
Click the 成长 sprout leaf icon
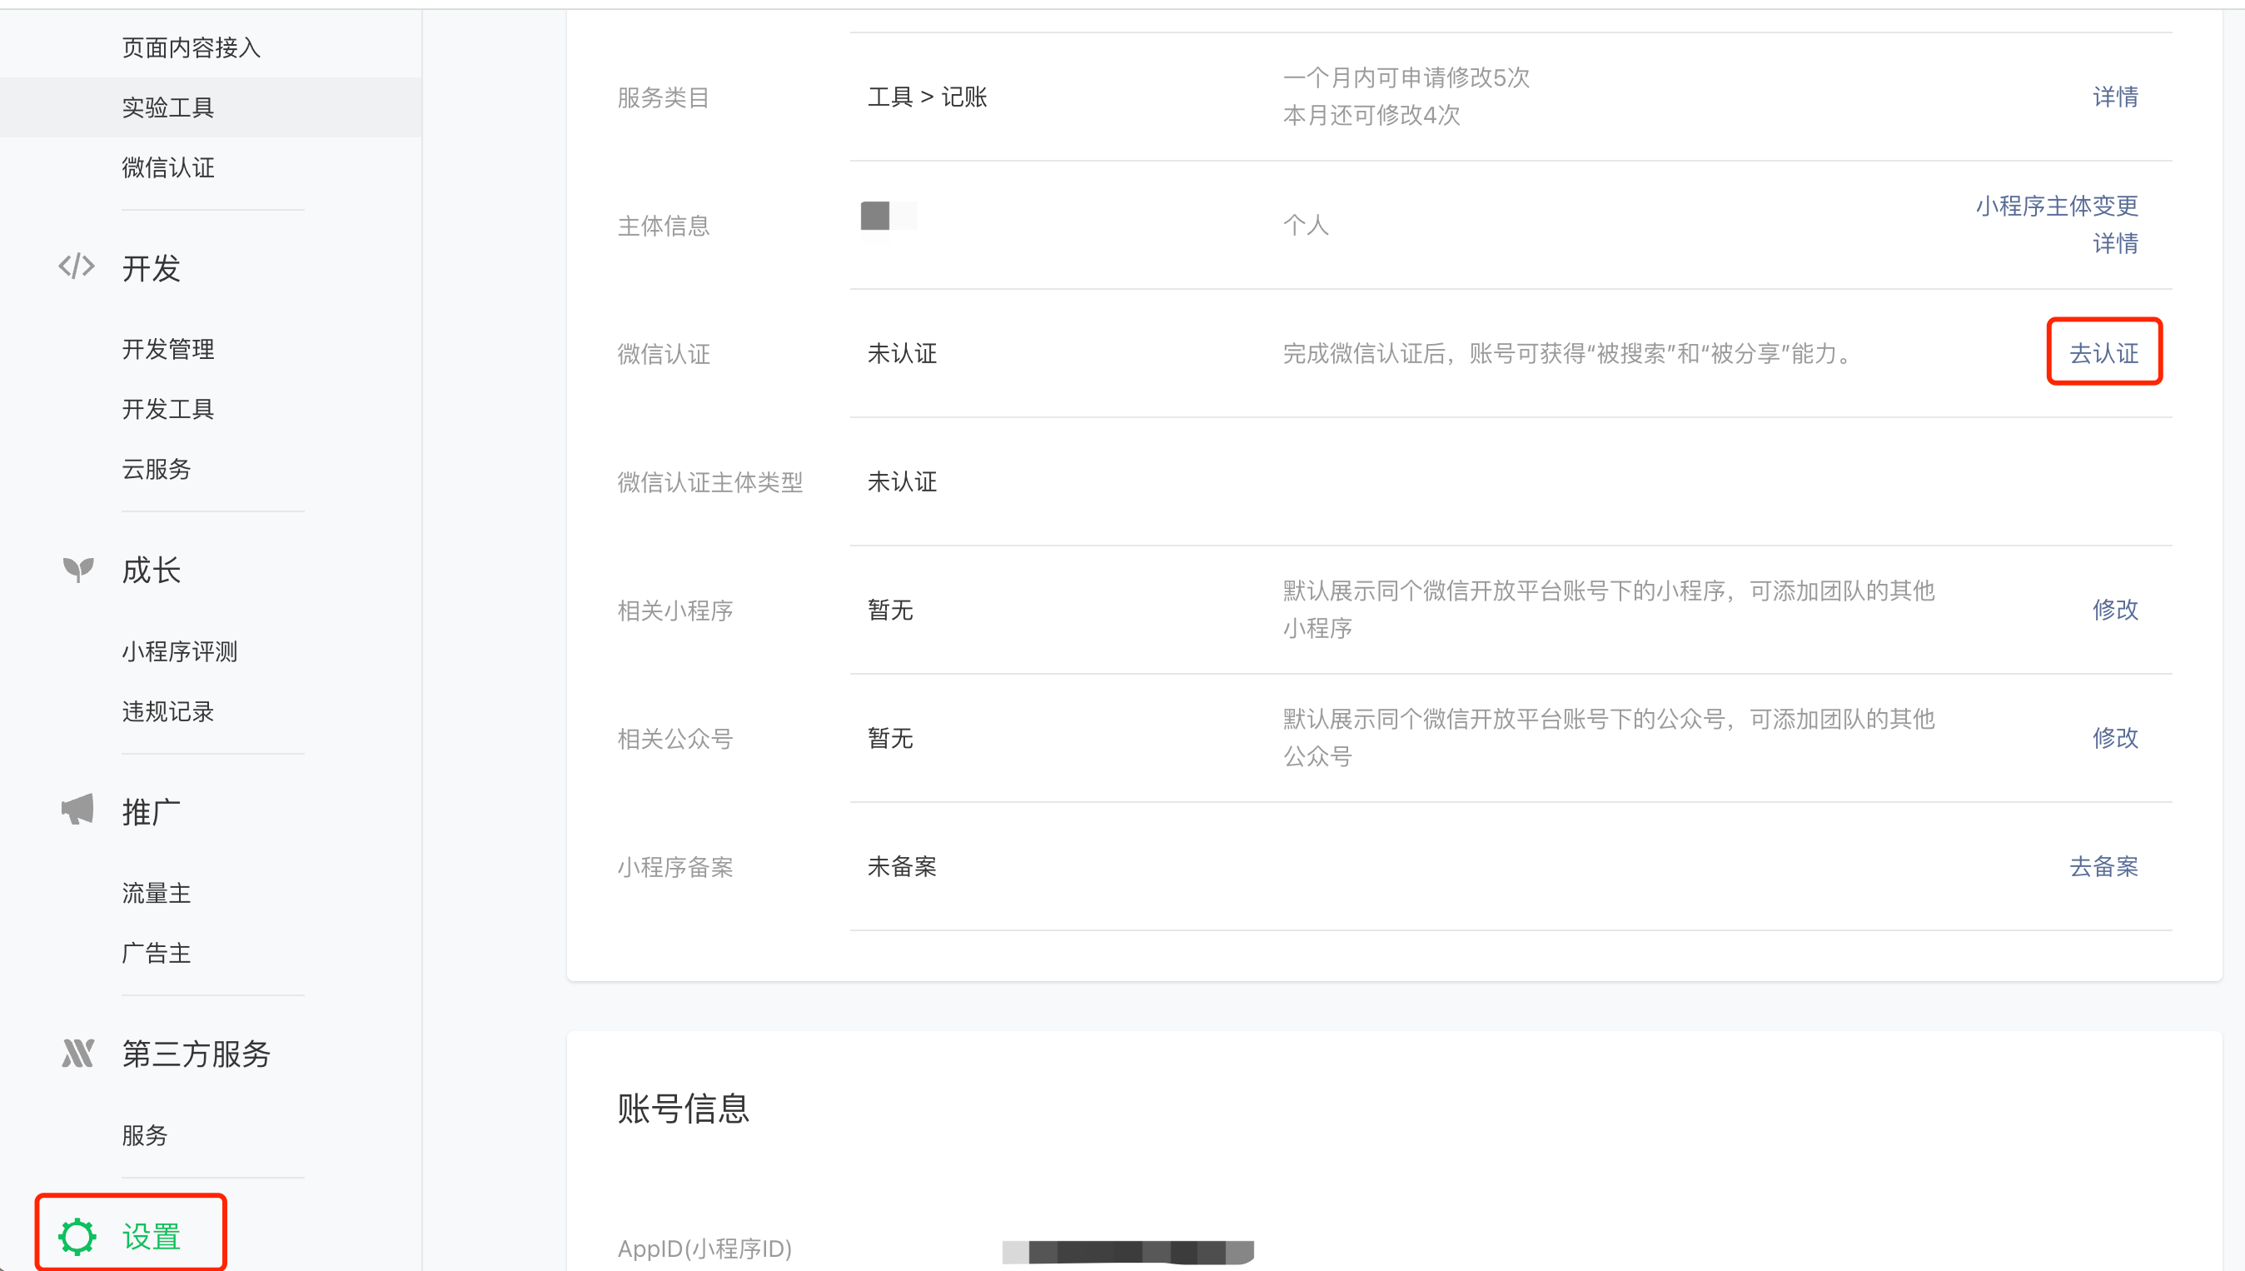tap(77, 569)
